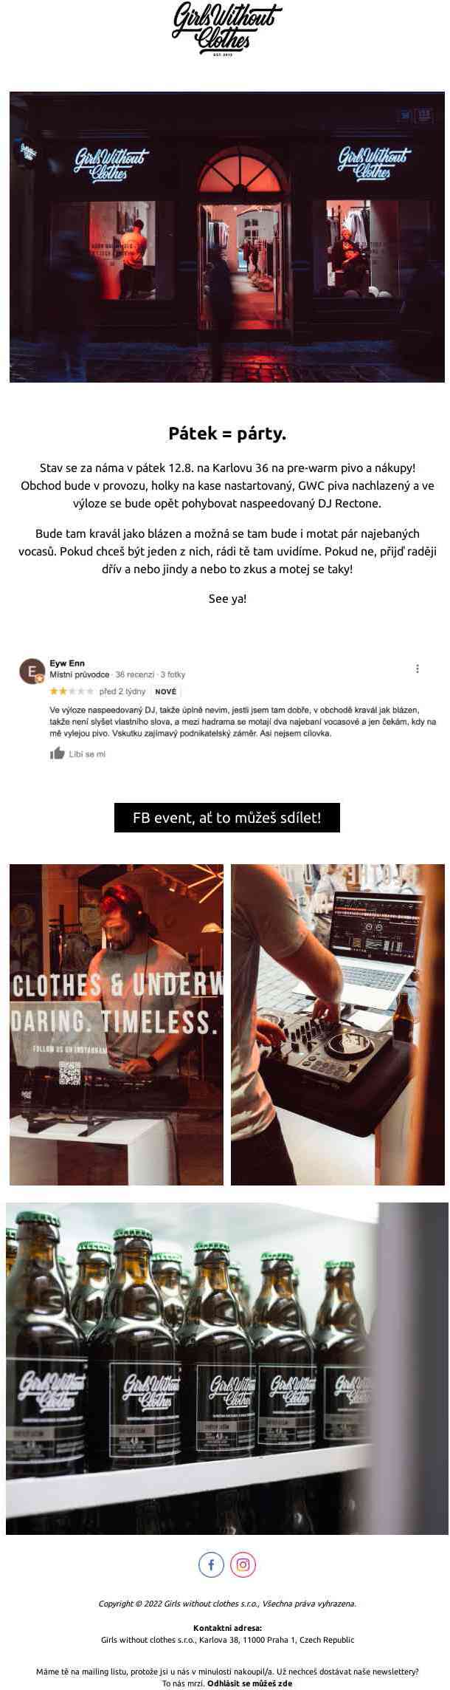
Task: Open the storefront night photo
Action: (x=227, y=237)
